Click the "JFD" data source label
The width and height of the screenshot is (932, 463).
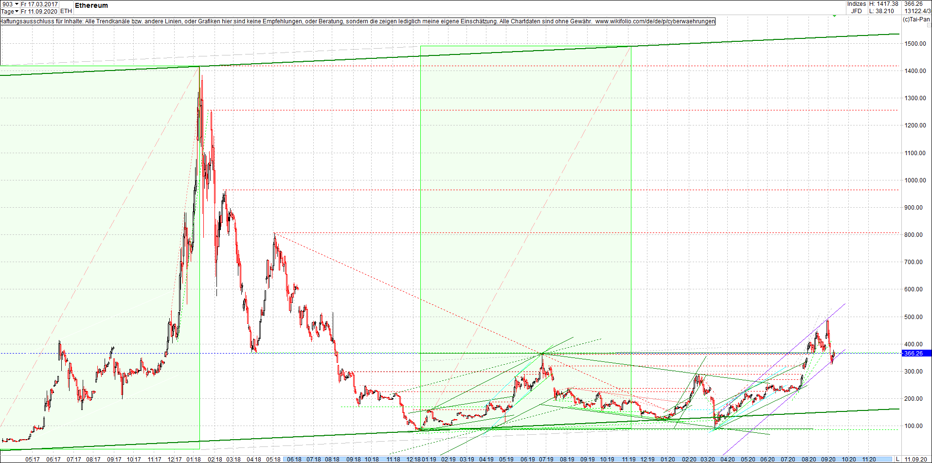856,11
